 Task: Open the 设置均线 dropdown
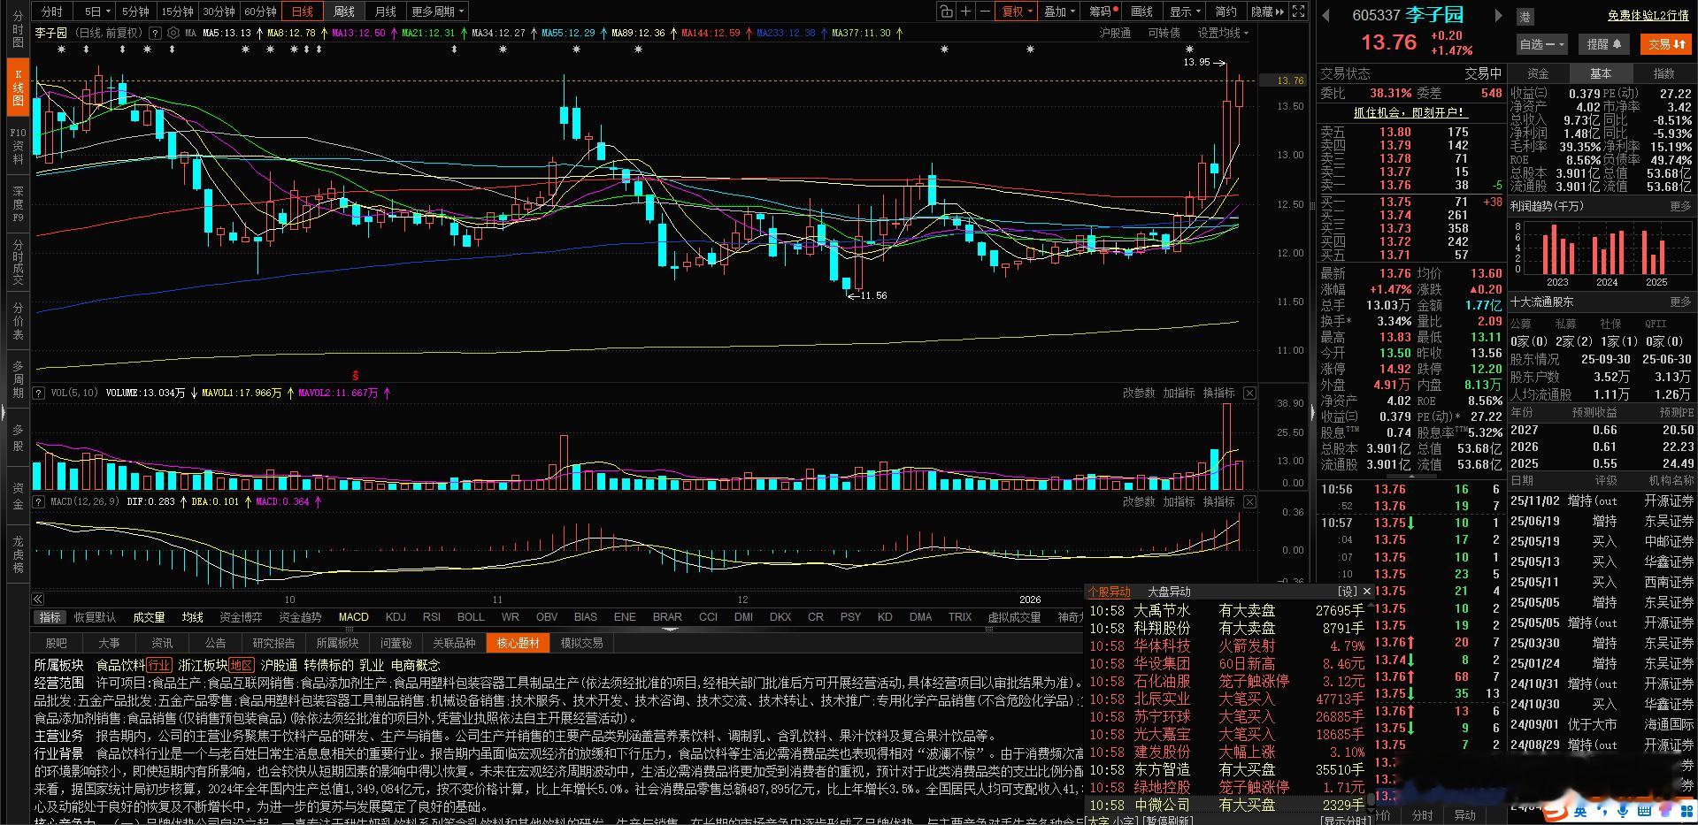coord(1223,33)
